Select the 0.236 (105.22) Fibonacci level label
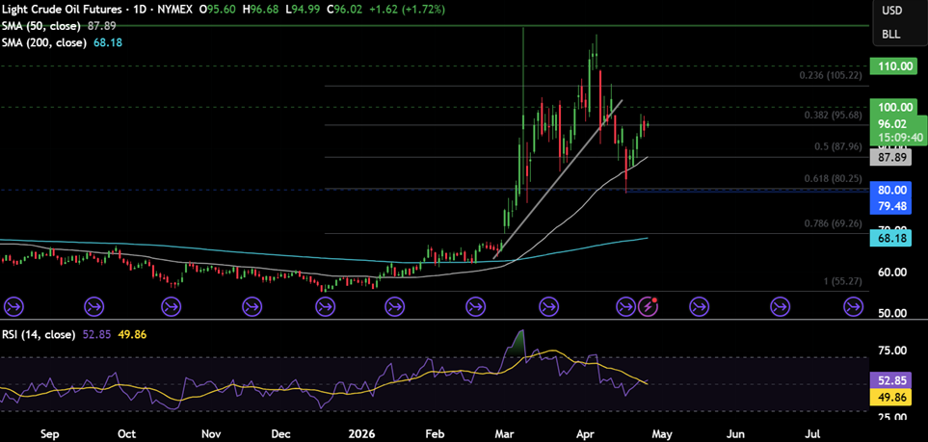The width and height of the screenshot is (928, 442). point(831,75)
